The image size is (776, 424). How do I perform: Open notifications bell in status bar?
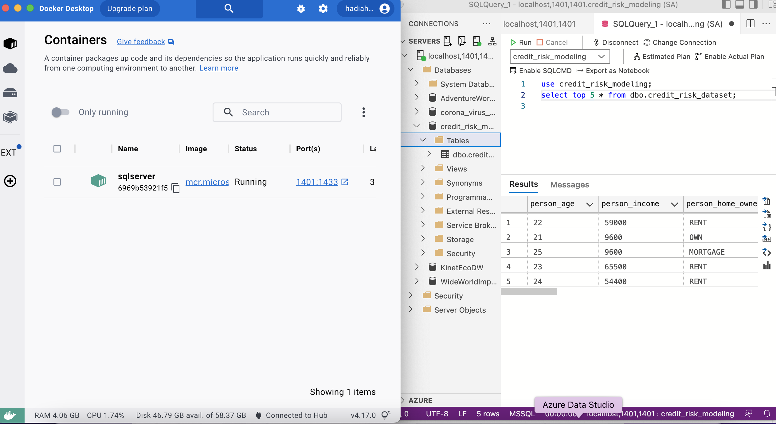(767, 414)
